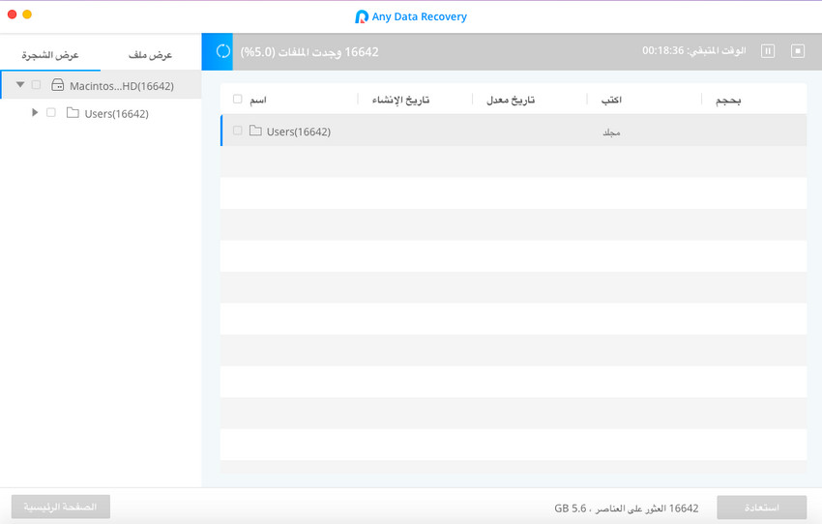Viewport: 822px width, 524px height.
Task: Click the 16642 items found 5.6 GB status
Action: pyautogui.click(x=627, y=509)
